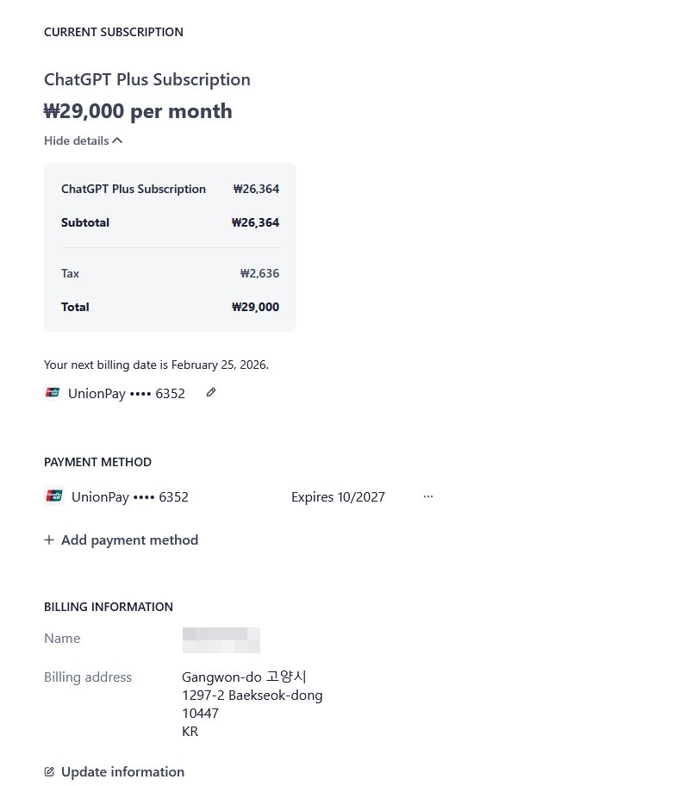Click the Total ₩29,000 amount in details

[x=255, y=307]
